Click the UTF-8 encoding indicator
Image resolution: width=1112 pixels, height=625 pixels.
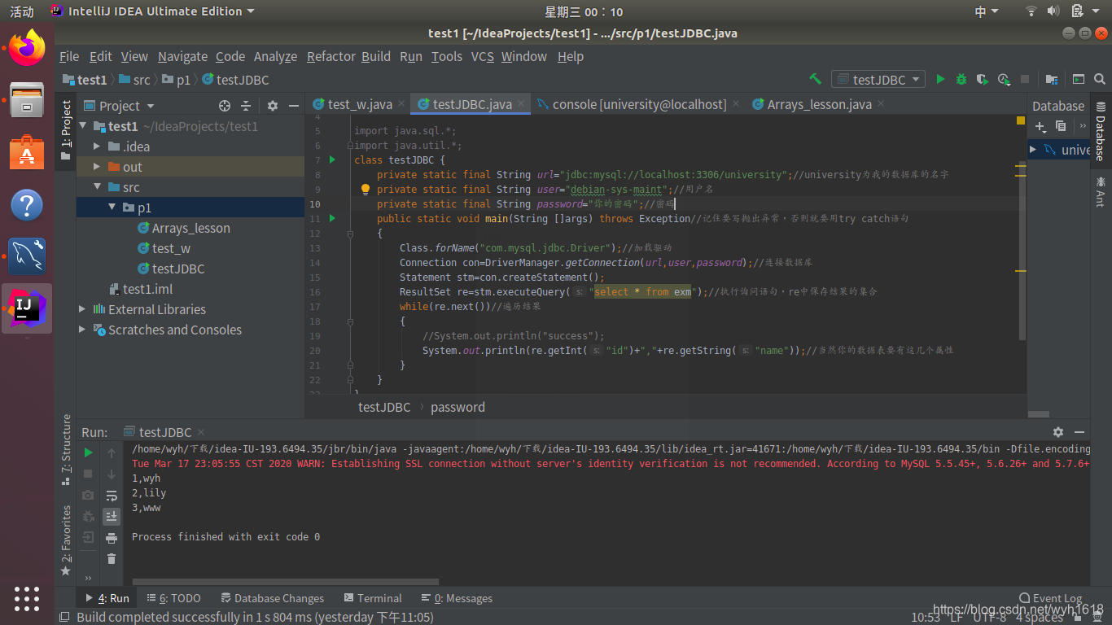point(989,617)
